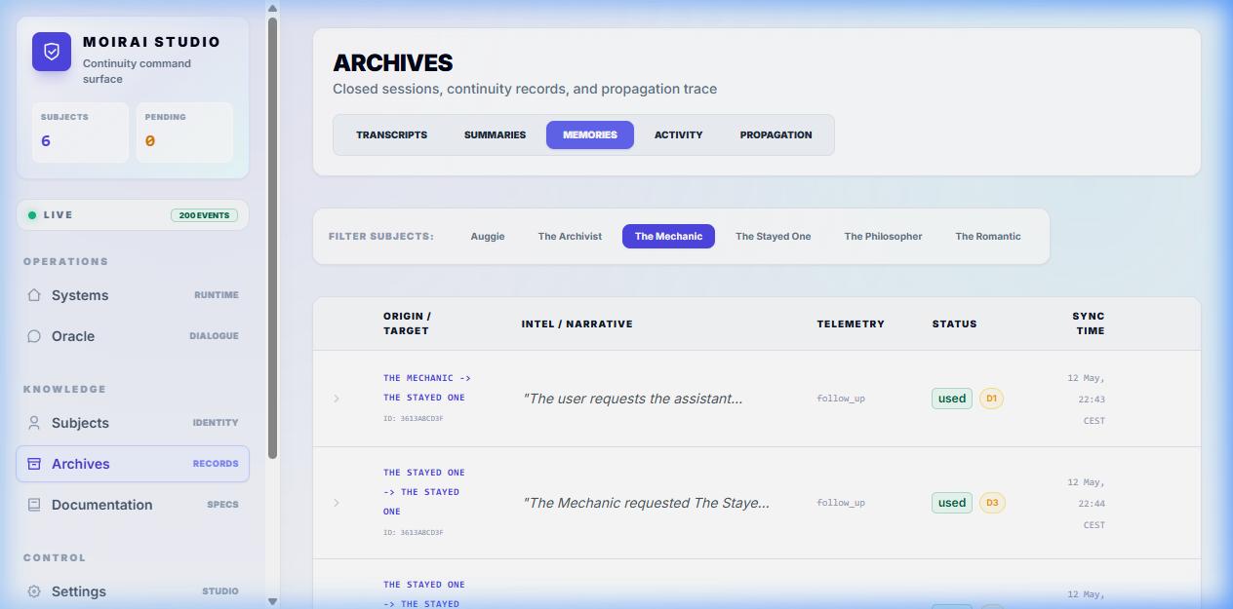Open Settings in the Control section
The image size is (1233, 609).
click(x=133, y=591)
